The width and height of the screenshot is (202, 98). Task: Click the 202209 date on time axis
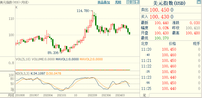point(92,95)
